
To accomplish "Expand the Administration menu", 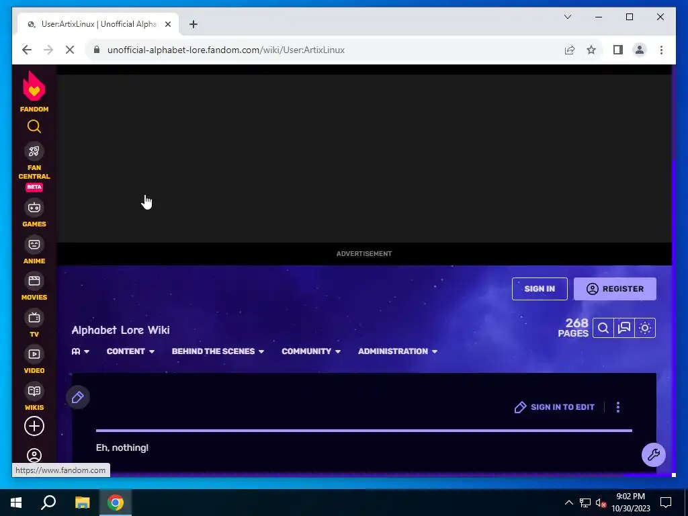I will [x=398, y=351].
